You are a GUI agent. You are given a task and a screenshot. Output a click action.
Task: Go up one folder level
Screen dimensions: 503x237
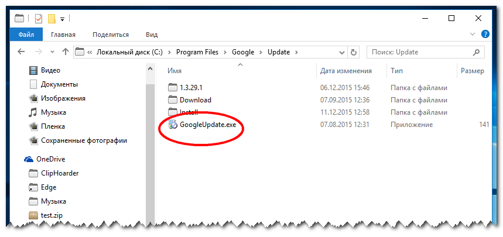click(x=66, y=51)
